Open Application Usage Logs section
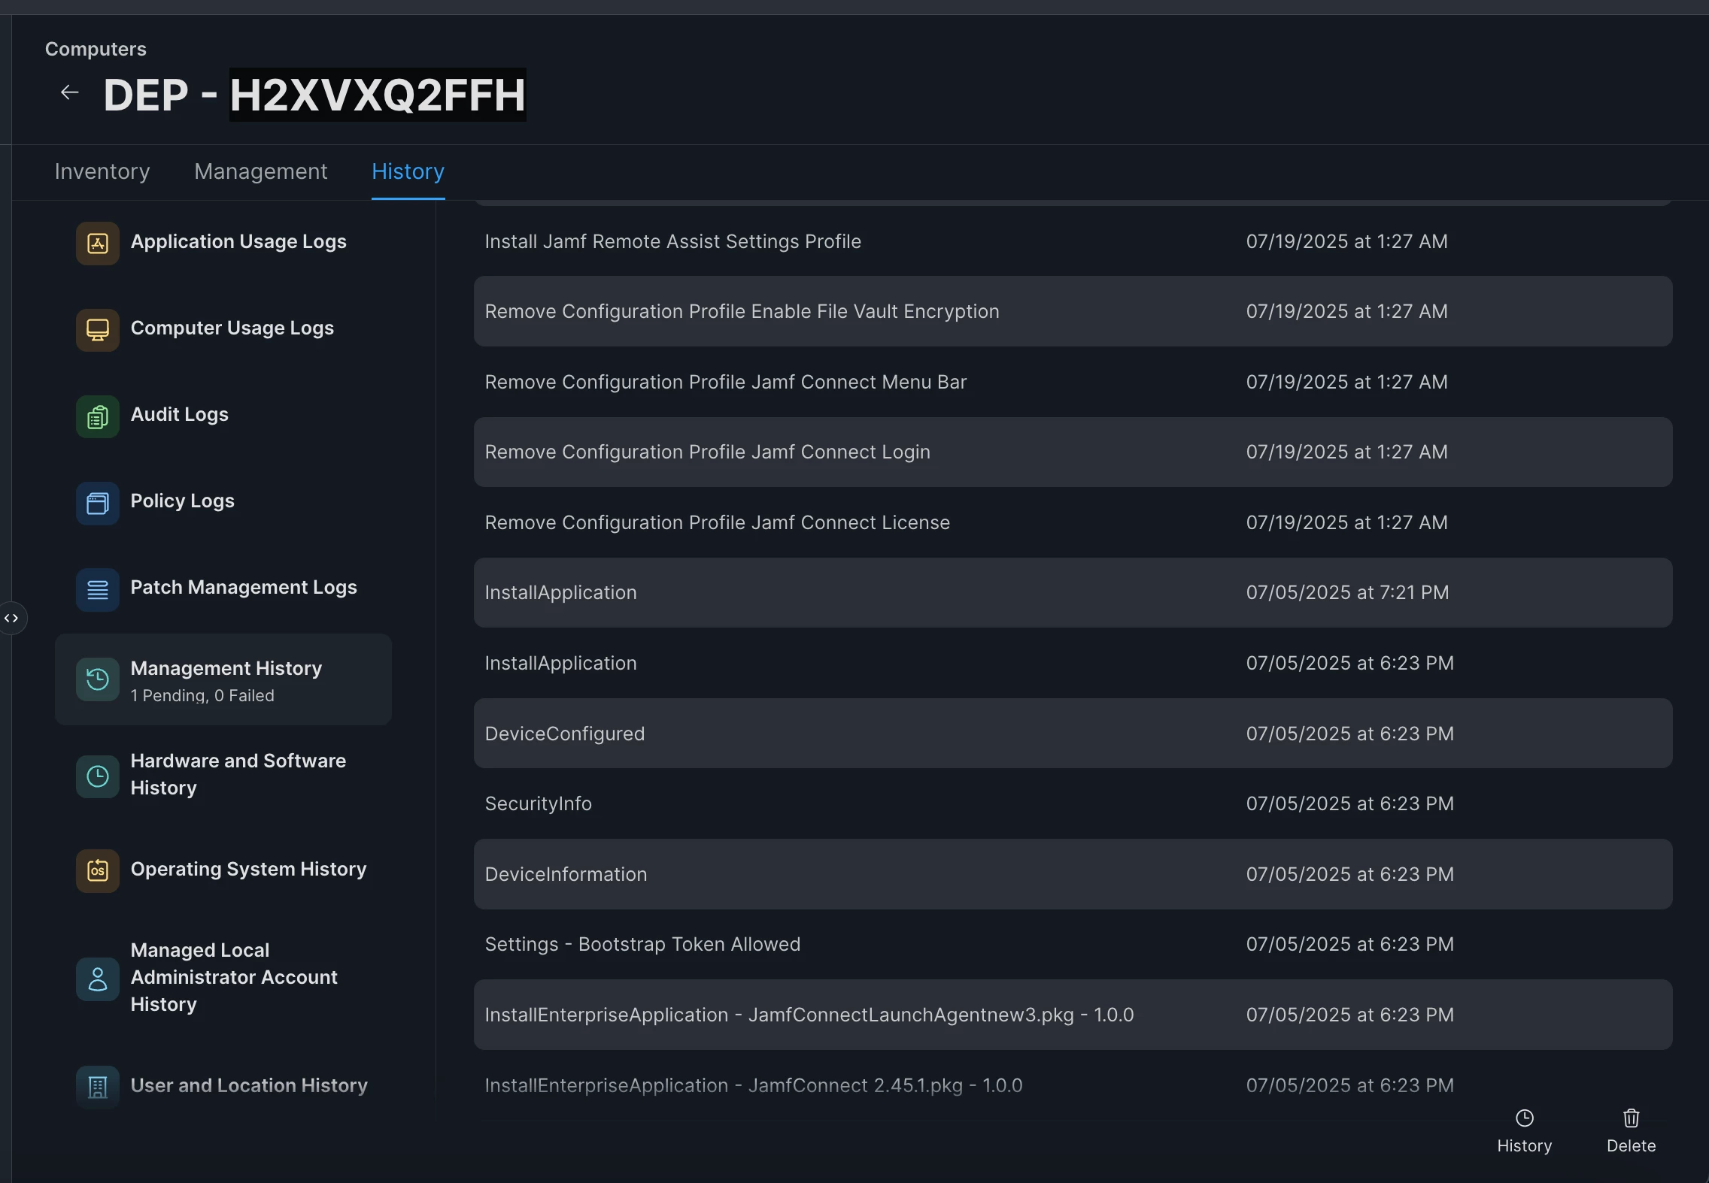Image resolution: width=1709 pixels, height=1183 pixels. (x=223, y=242)
